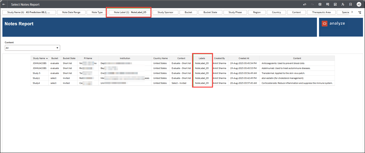This screenshot has width=365, height=153.
Task: Click the 19-Aug-2025 05:45:53 PM cell
Action: pyautogui.click(x=244, y=68)
